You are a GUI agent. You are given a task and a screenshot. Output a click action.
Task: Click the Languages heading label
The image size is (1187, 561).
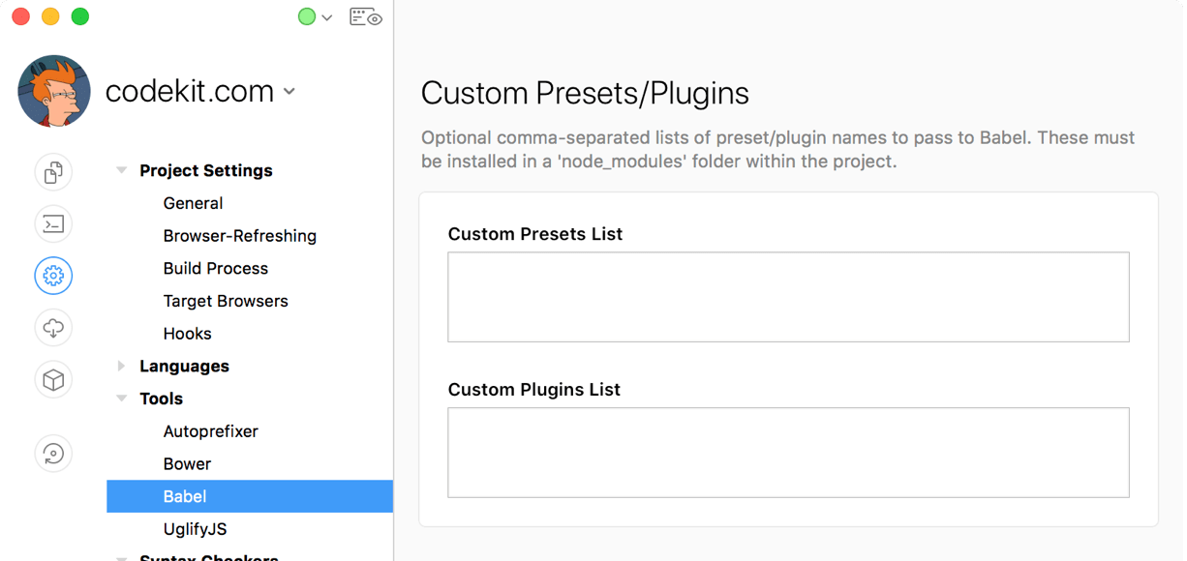click(x=184, y=366)
